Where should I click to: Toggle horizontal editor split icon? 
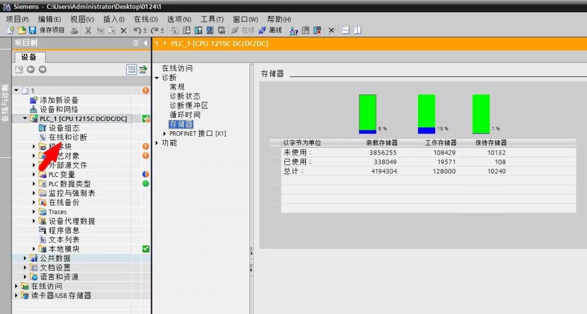pyautogui.click(x=346, y=30)
